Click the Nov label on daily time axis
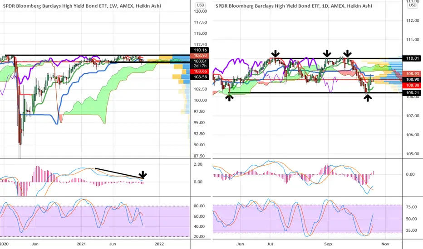 pos(385,244)
